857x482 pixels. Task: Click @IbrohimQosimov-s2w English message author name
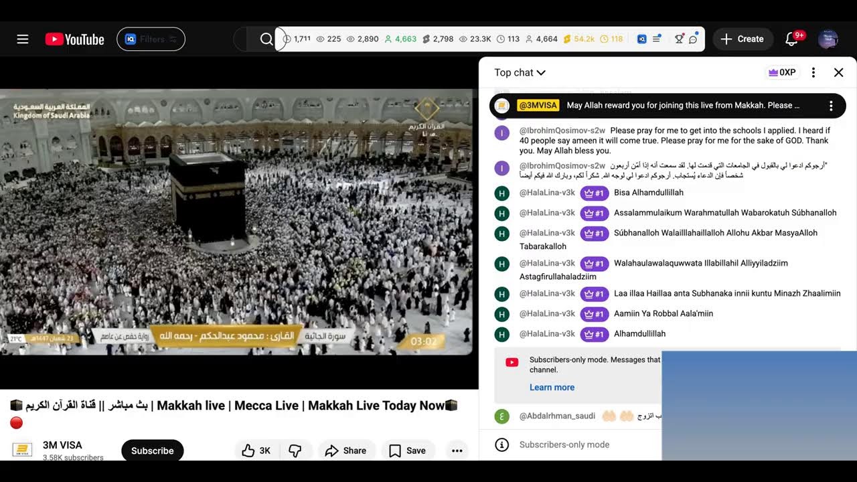click(x=562, y=131)
